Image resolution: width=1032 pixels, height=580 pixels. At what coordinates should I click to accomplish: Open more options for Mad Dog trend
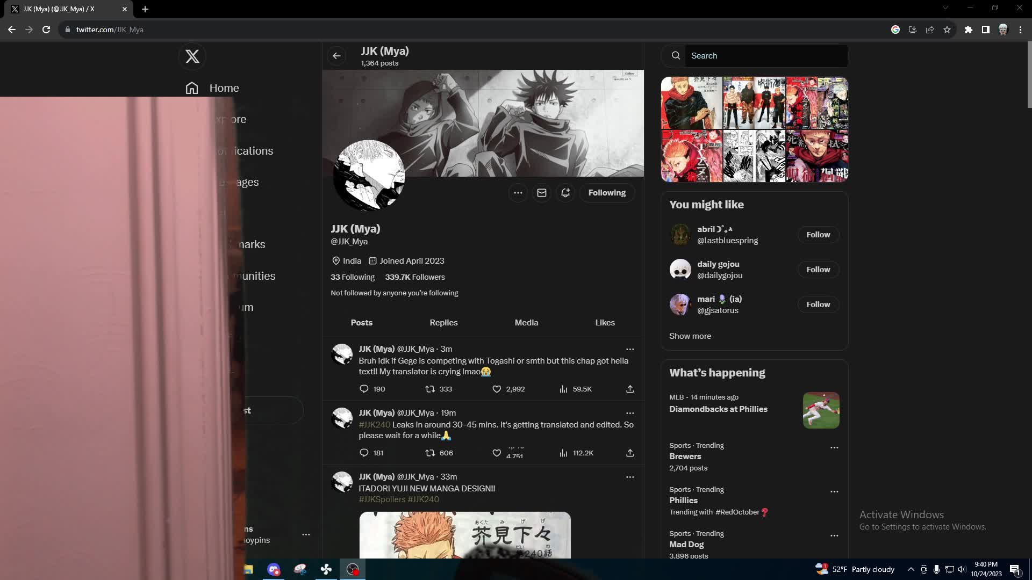coord(834,535)
